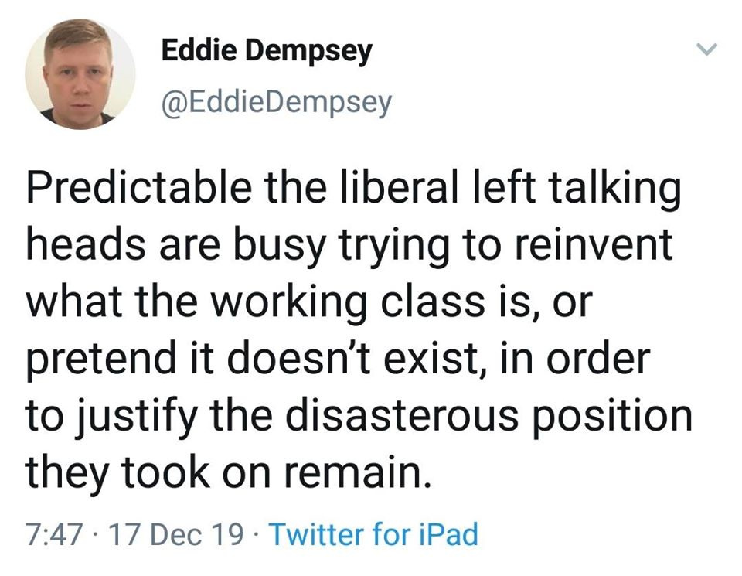Open the Twitter for iPad source link

[x=373, y=535]
